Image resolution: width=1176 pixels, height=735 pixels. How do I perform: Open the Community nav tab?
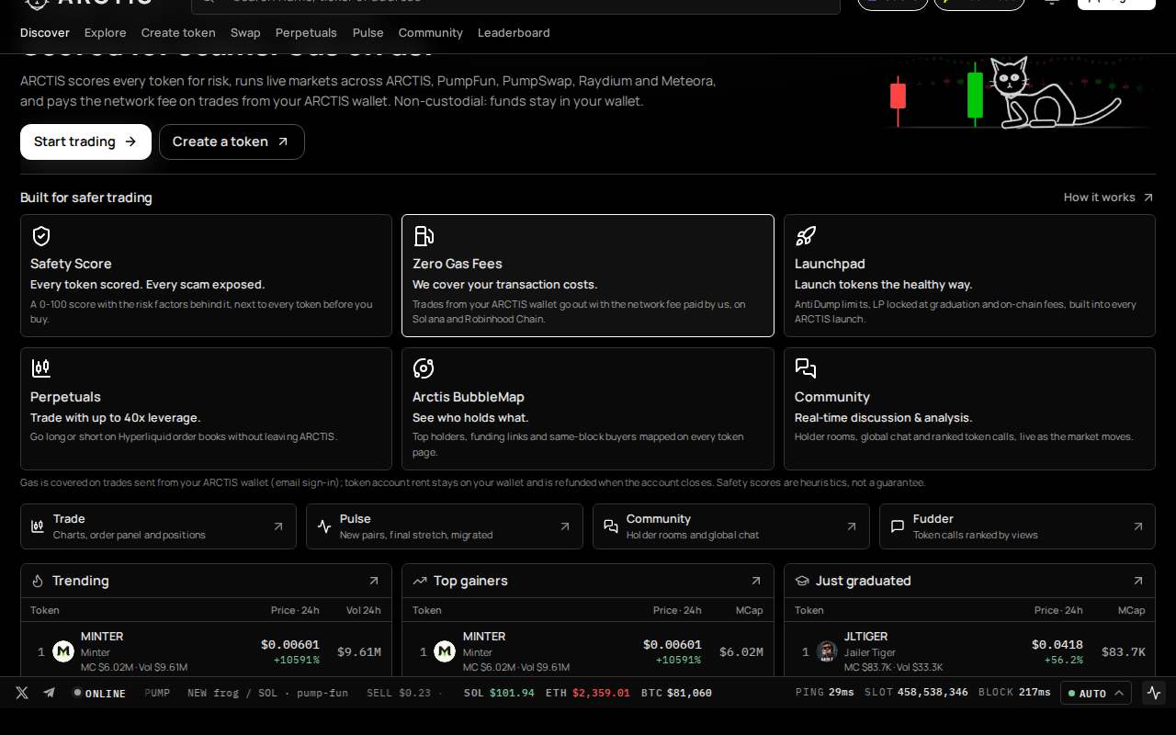(431, 32)
